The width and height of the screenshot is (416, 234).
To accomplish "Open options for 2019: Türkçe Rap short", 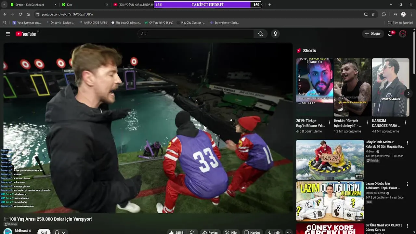I will tap(329, 123).
